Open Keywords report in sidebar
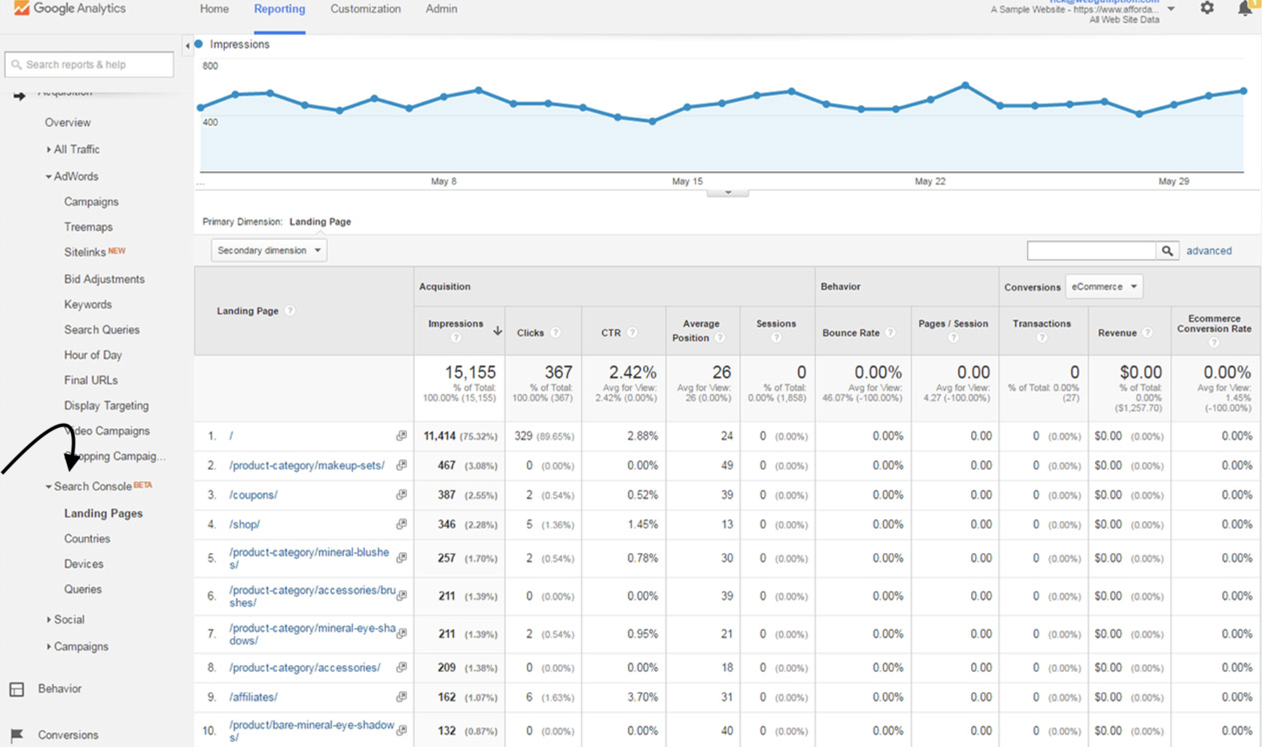The width and height of the screenshot is (1262, 747). [x=88, y=304]
